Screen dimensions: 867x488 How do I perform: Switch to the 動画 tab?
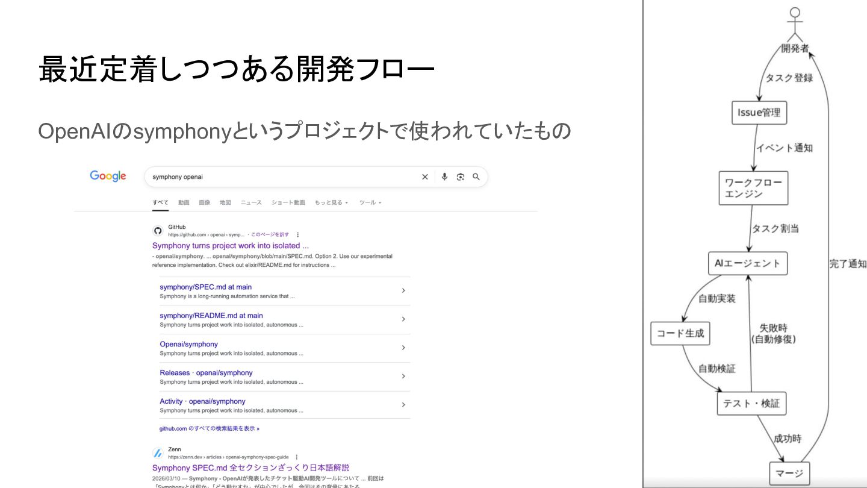[184, 202]
